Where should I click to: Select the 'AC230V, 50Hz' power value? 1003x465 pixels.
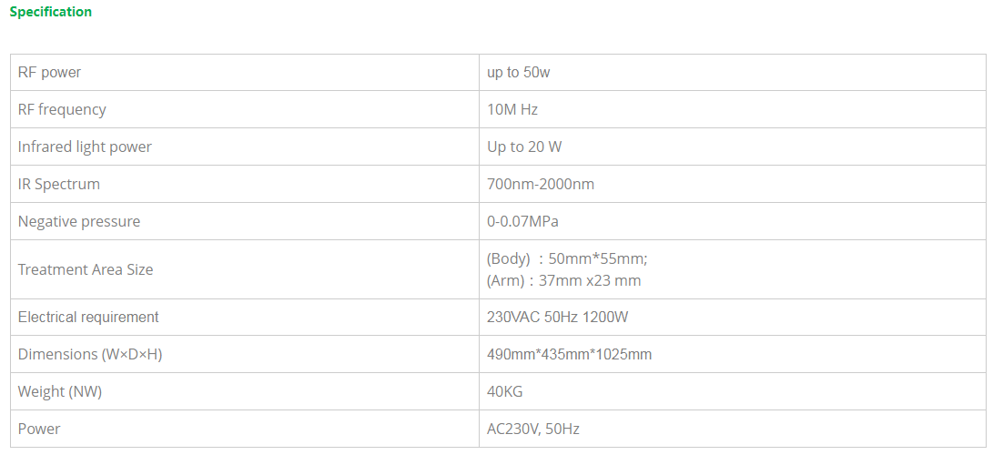(533, 430)
